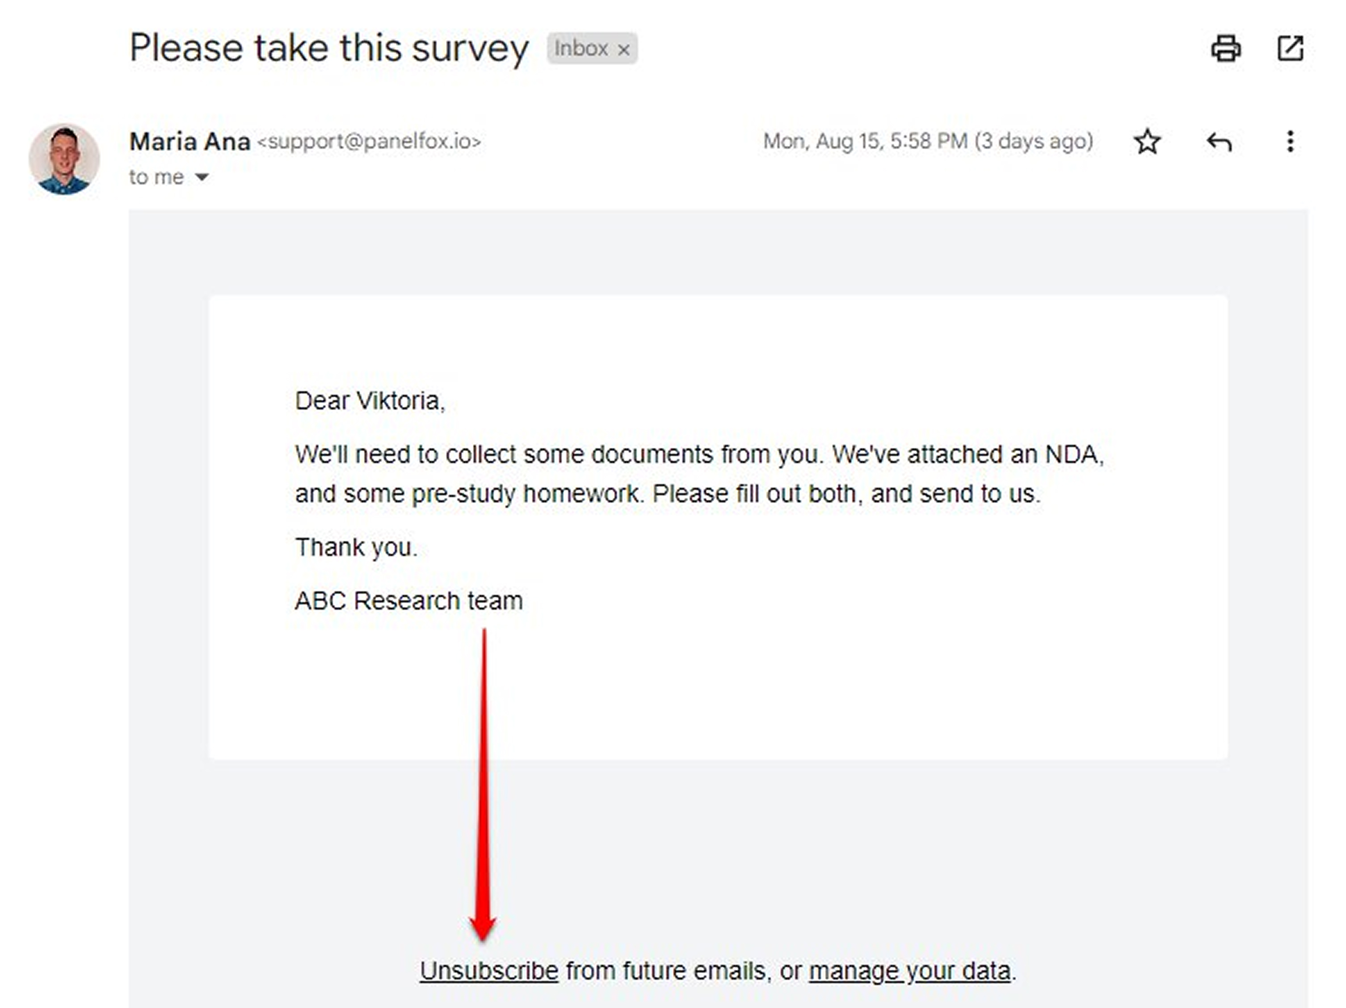The height and width of the screenshot is (1008, 1346).
Task: Click the "Dear Viktoria," greeting line
Action: coord(370,401)
